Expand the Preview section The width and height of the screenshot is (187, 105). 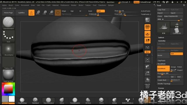[x=161, y=88]
